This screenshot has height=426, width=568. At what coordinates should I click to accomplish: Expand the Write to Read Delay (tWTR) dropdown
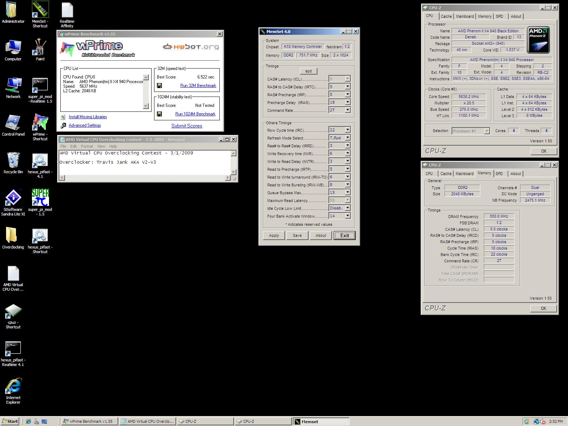tap(348, 161)
